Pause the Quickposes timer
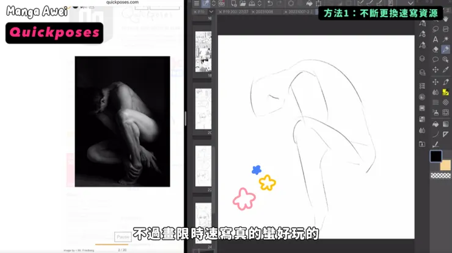The width and height of the screenshot is (452, 253). tap(123, 237)
